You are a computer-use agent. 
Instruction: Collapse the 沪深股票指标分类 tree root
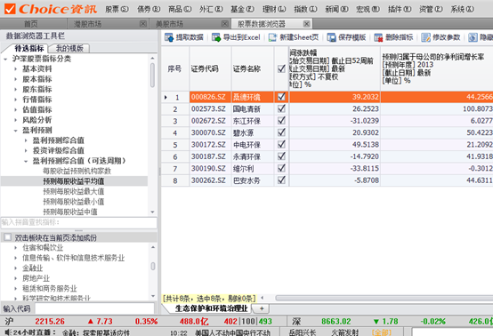click(5, 59)
